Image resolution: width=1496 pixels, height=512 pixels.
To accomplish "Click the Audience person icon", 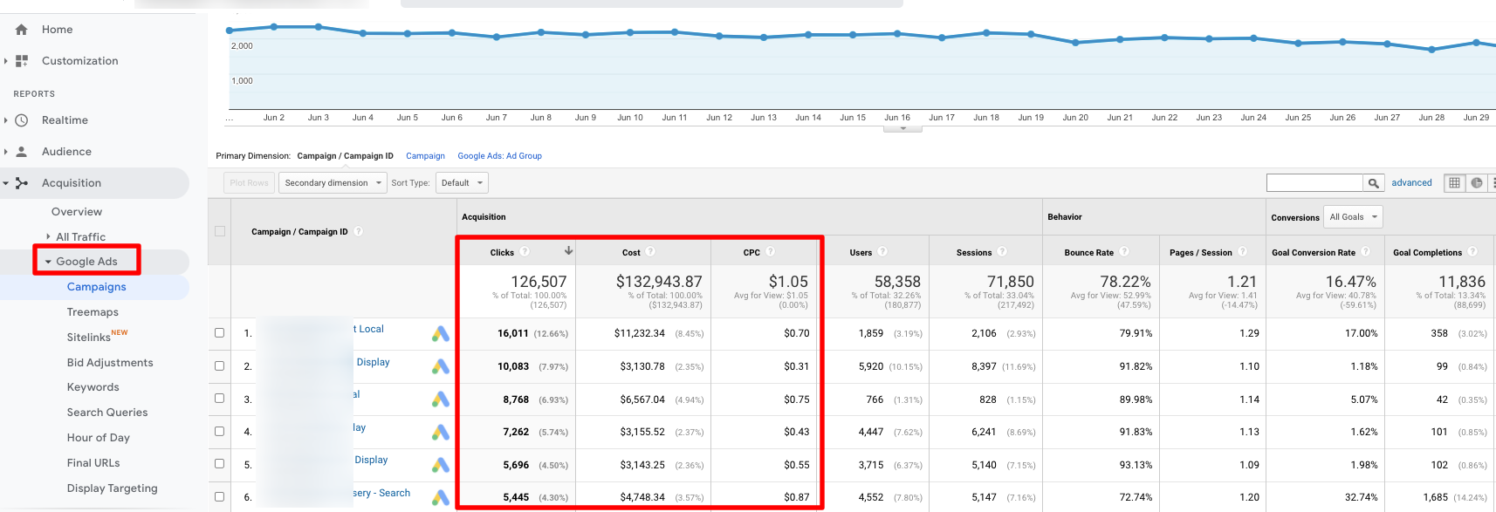I will click(23, 152).
